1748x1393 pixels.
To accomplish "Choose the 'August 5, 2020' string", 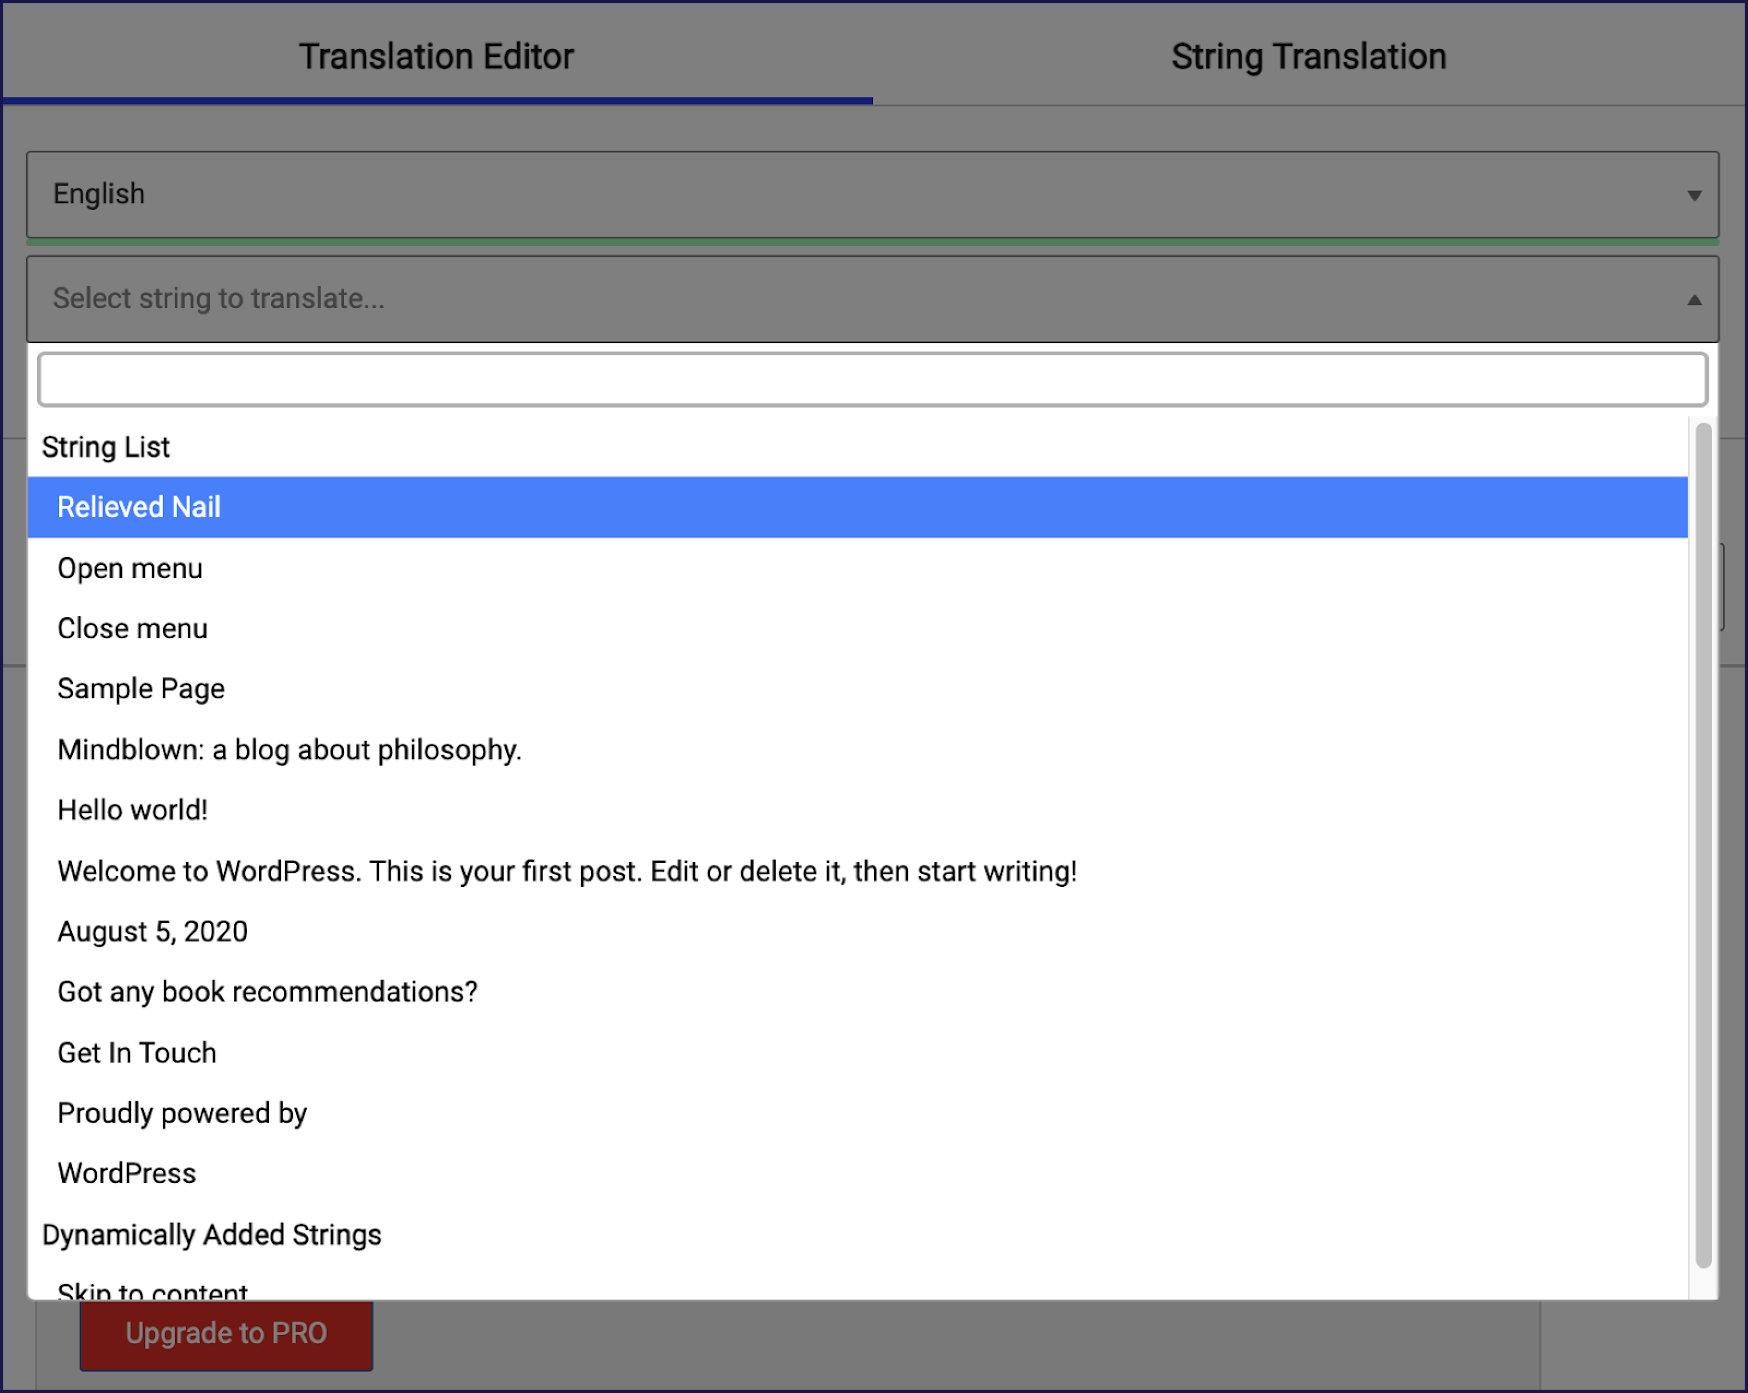I will (858, 931).
